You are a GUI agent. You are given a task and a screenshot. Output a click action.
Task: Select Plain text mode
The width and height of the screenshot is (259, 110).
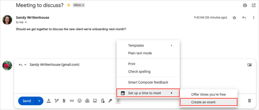[x=148, y=53]
